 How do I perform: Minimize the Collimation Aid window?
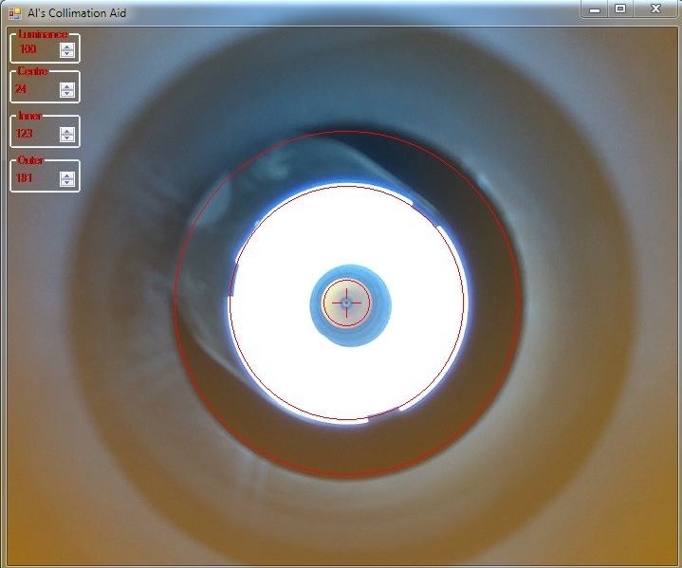tap(595, 9)
